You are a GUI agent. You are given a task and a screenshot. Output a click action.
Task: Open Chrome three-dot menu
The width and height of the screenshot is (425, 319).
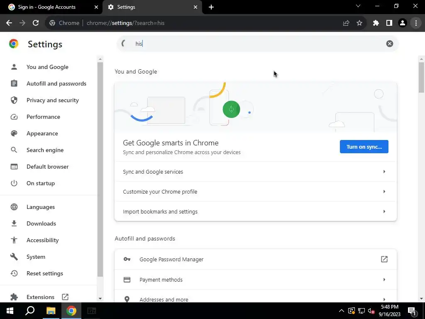[x=416, y=23]
